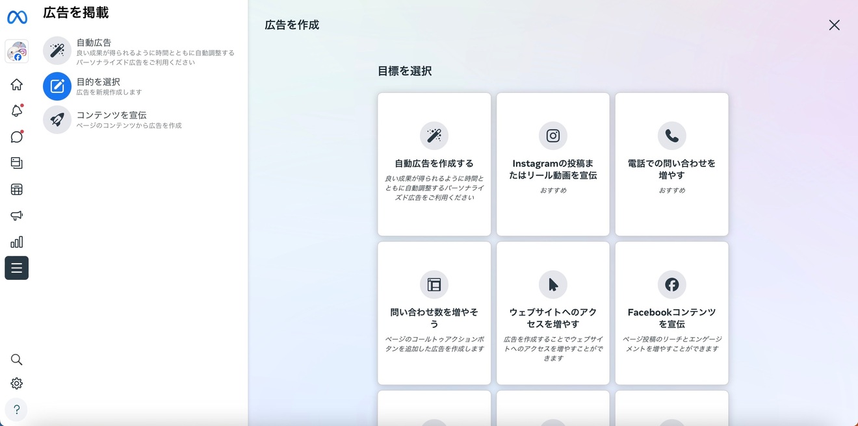Select the 自動広告 menu option
Image resolution: width=858 pixels, height=426 pixels.
click(140, 51)
